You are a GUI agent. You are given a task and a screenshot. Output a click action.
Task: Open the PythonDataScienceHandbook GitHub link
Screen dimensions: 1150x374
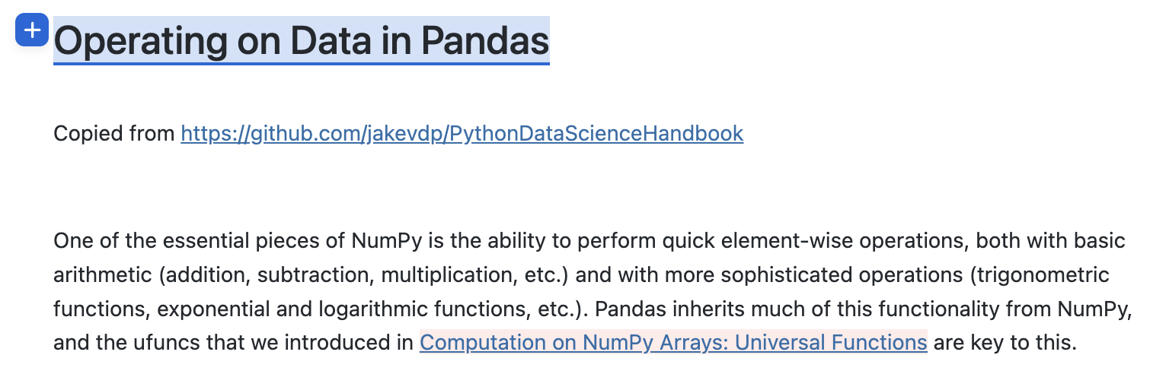pyautogui.click(x=462, y=134)
